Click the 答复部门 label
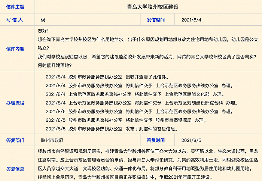Viewport: 262px width, 181px height. click(x=15, y=140)
